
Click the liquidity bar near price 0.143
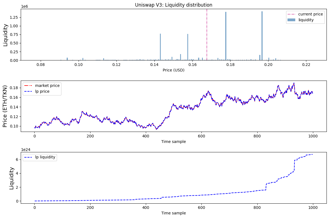coord(160,47)
